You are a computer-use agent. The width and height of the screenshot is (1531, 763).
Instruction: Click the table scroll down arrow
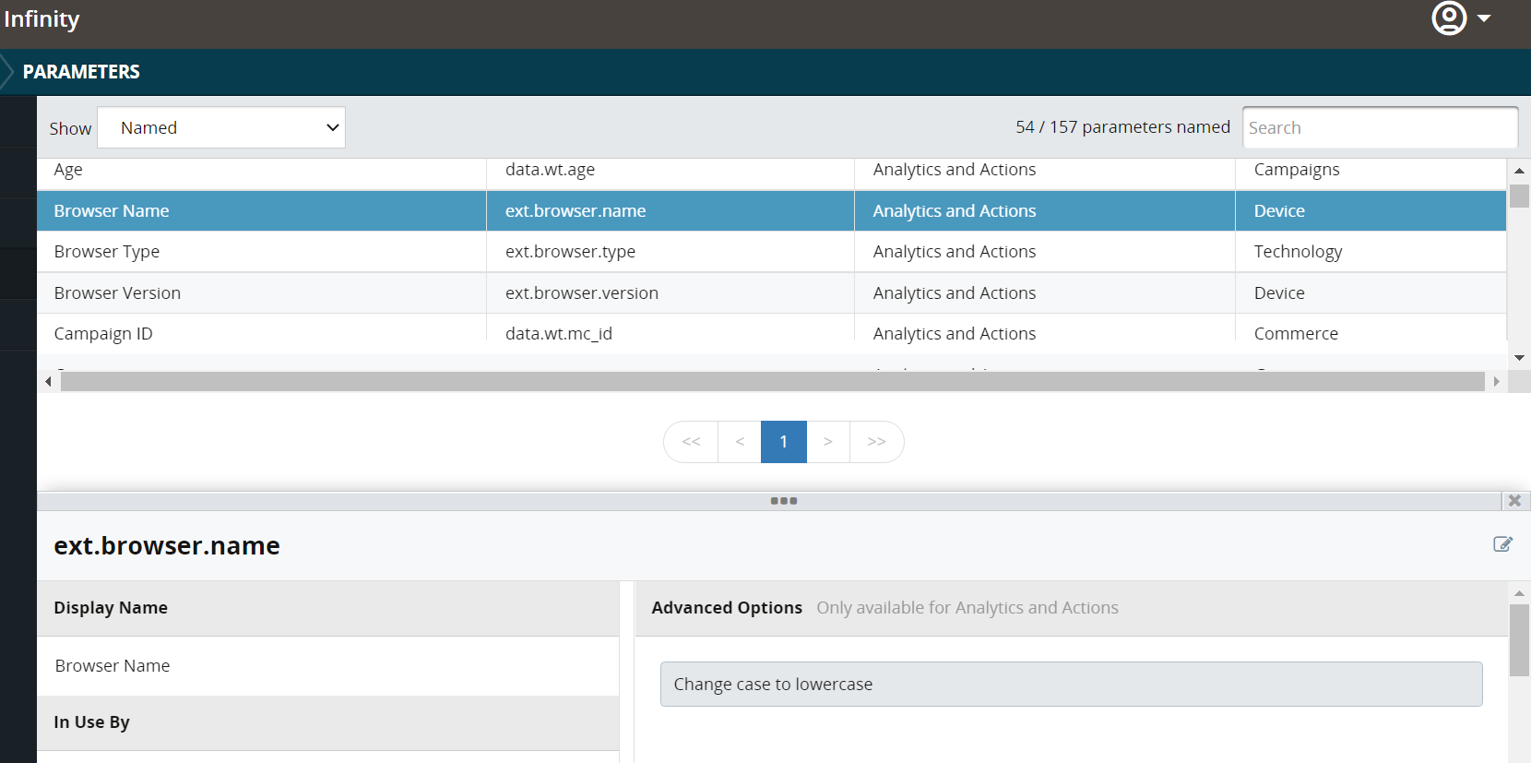click(1519, 358)
